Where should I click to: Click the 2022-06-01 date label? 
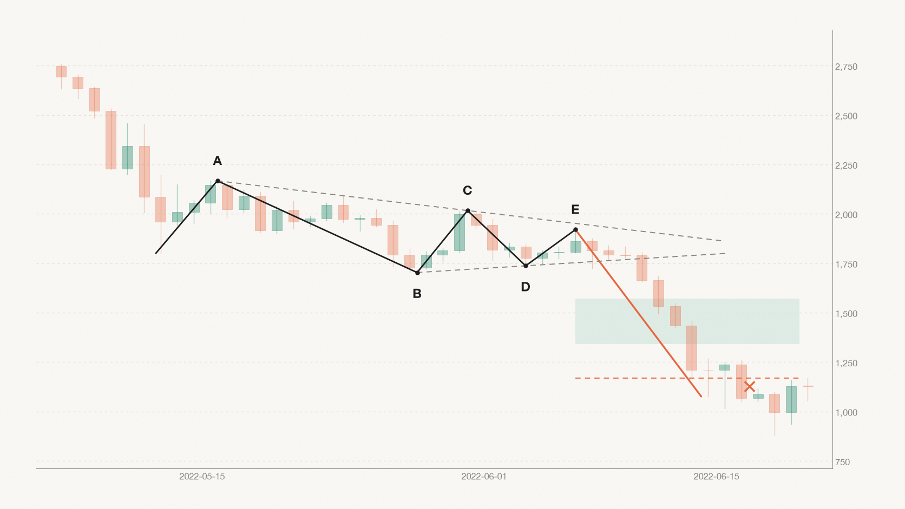pos(484,477)
